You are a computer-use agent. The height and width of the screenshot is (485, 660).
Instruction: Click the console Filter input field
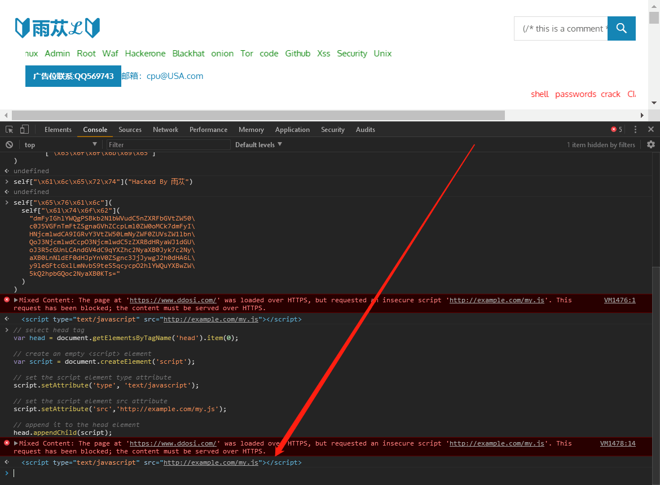pos(168,145)
